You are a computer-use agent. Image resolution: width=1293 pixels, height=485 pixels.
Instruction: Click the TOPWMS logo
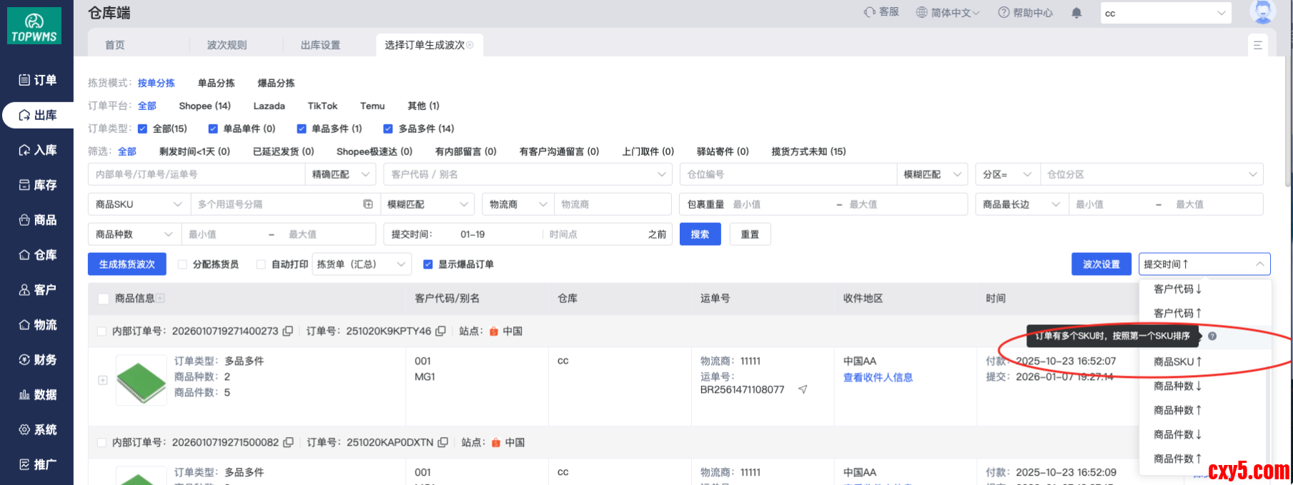coord(34,27)
